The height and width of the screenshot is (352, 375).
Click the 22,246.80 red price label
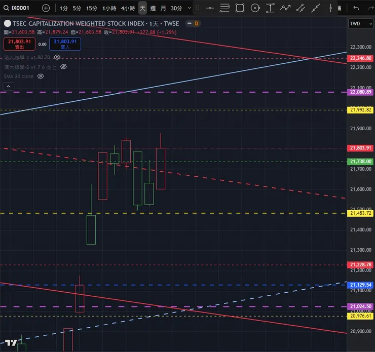(x=360, y=58)
